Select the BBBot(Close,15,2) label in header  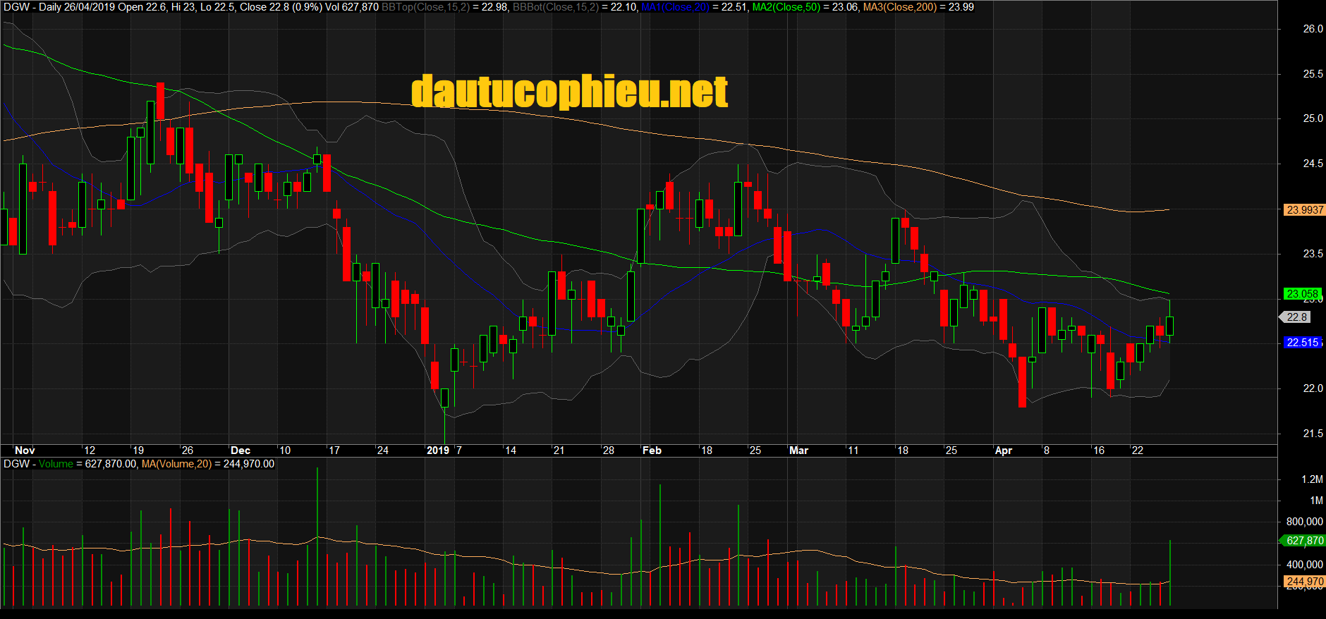pos(555,7)
